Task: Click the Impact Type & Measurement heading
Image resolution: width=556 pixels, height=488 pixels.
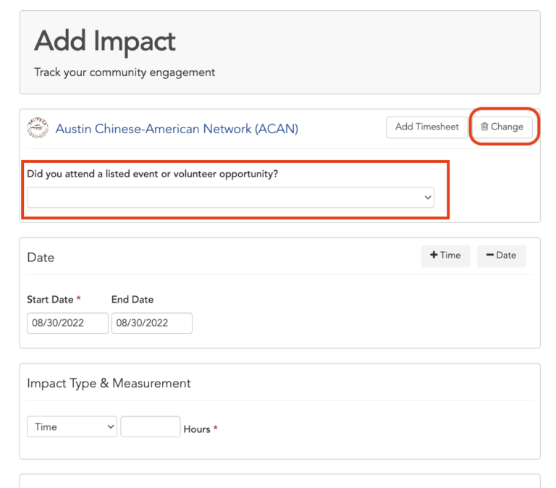Action: click(x=109, y=383)
